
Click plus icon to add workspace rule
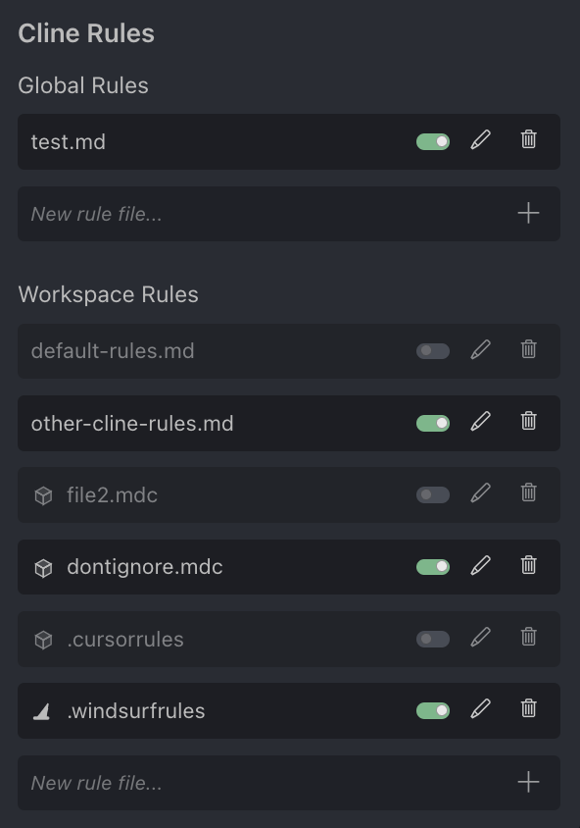tap(528, 782)
